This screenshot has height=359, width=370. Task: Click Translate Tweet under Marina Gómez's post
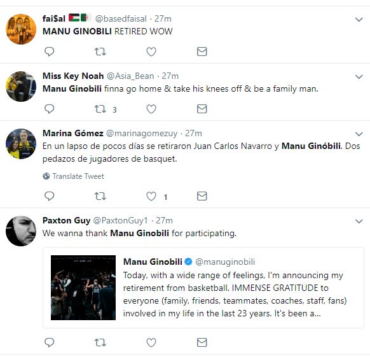click(x=73, y=176)
